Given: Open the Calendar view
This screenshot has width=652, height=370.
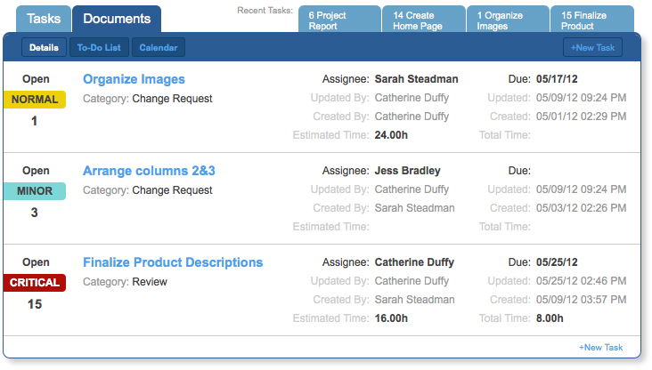Looking at the screenshot, I should pos(159,48).
